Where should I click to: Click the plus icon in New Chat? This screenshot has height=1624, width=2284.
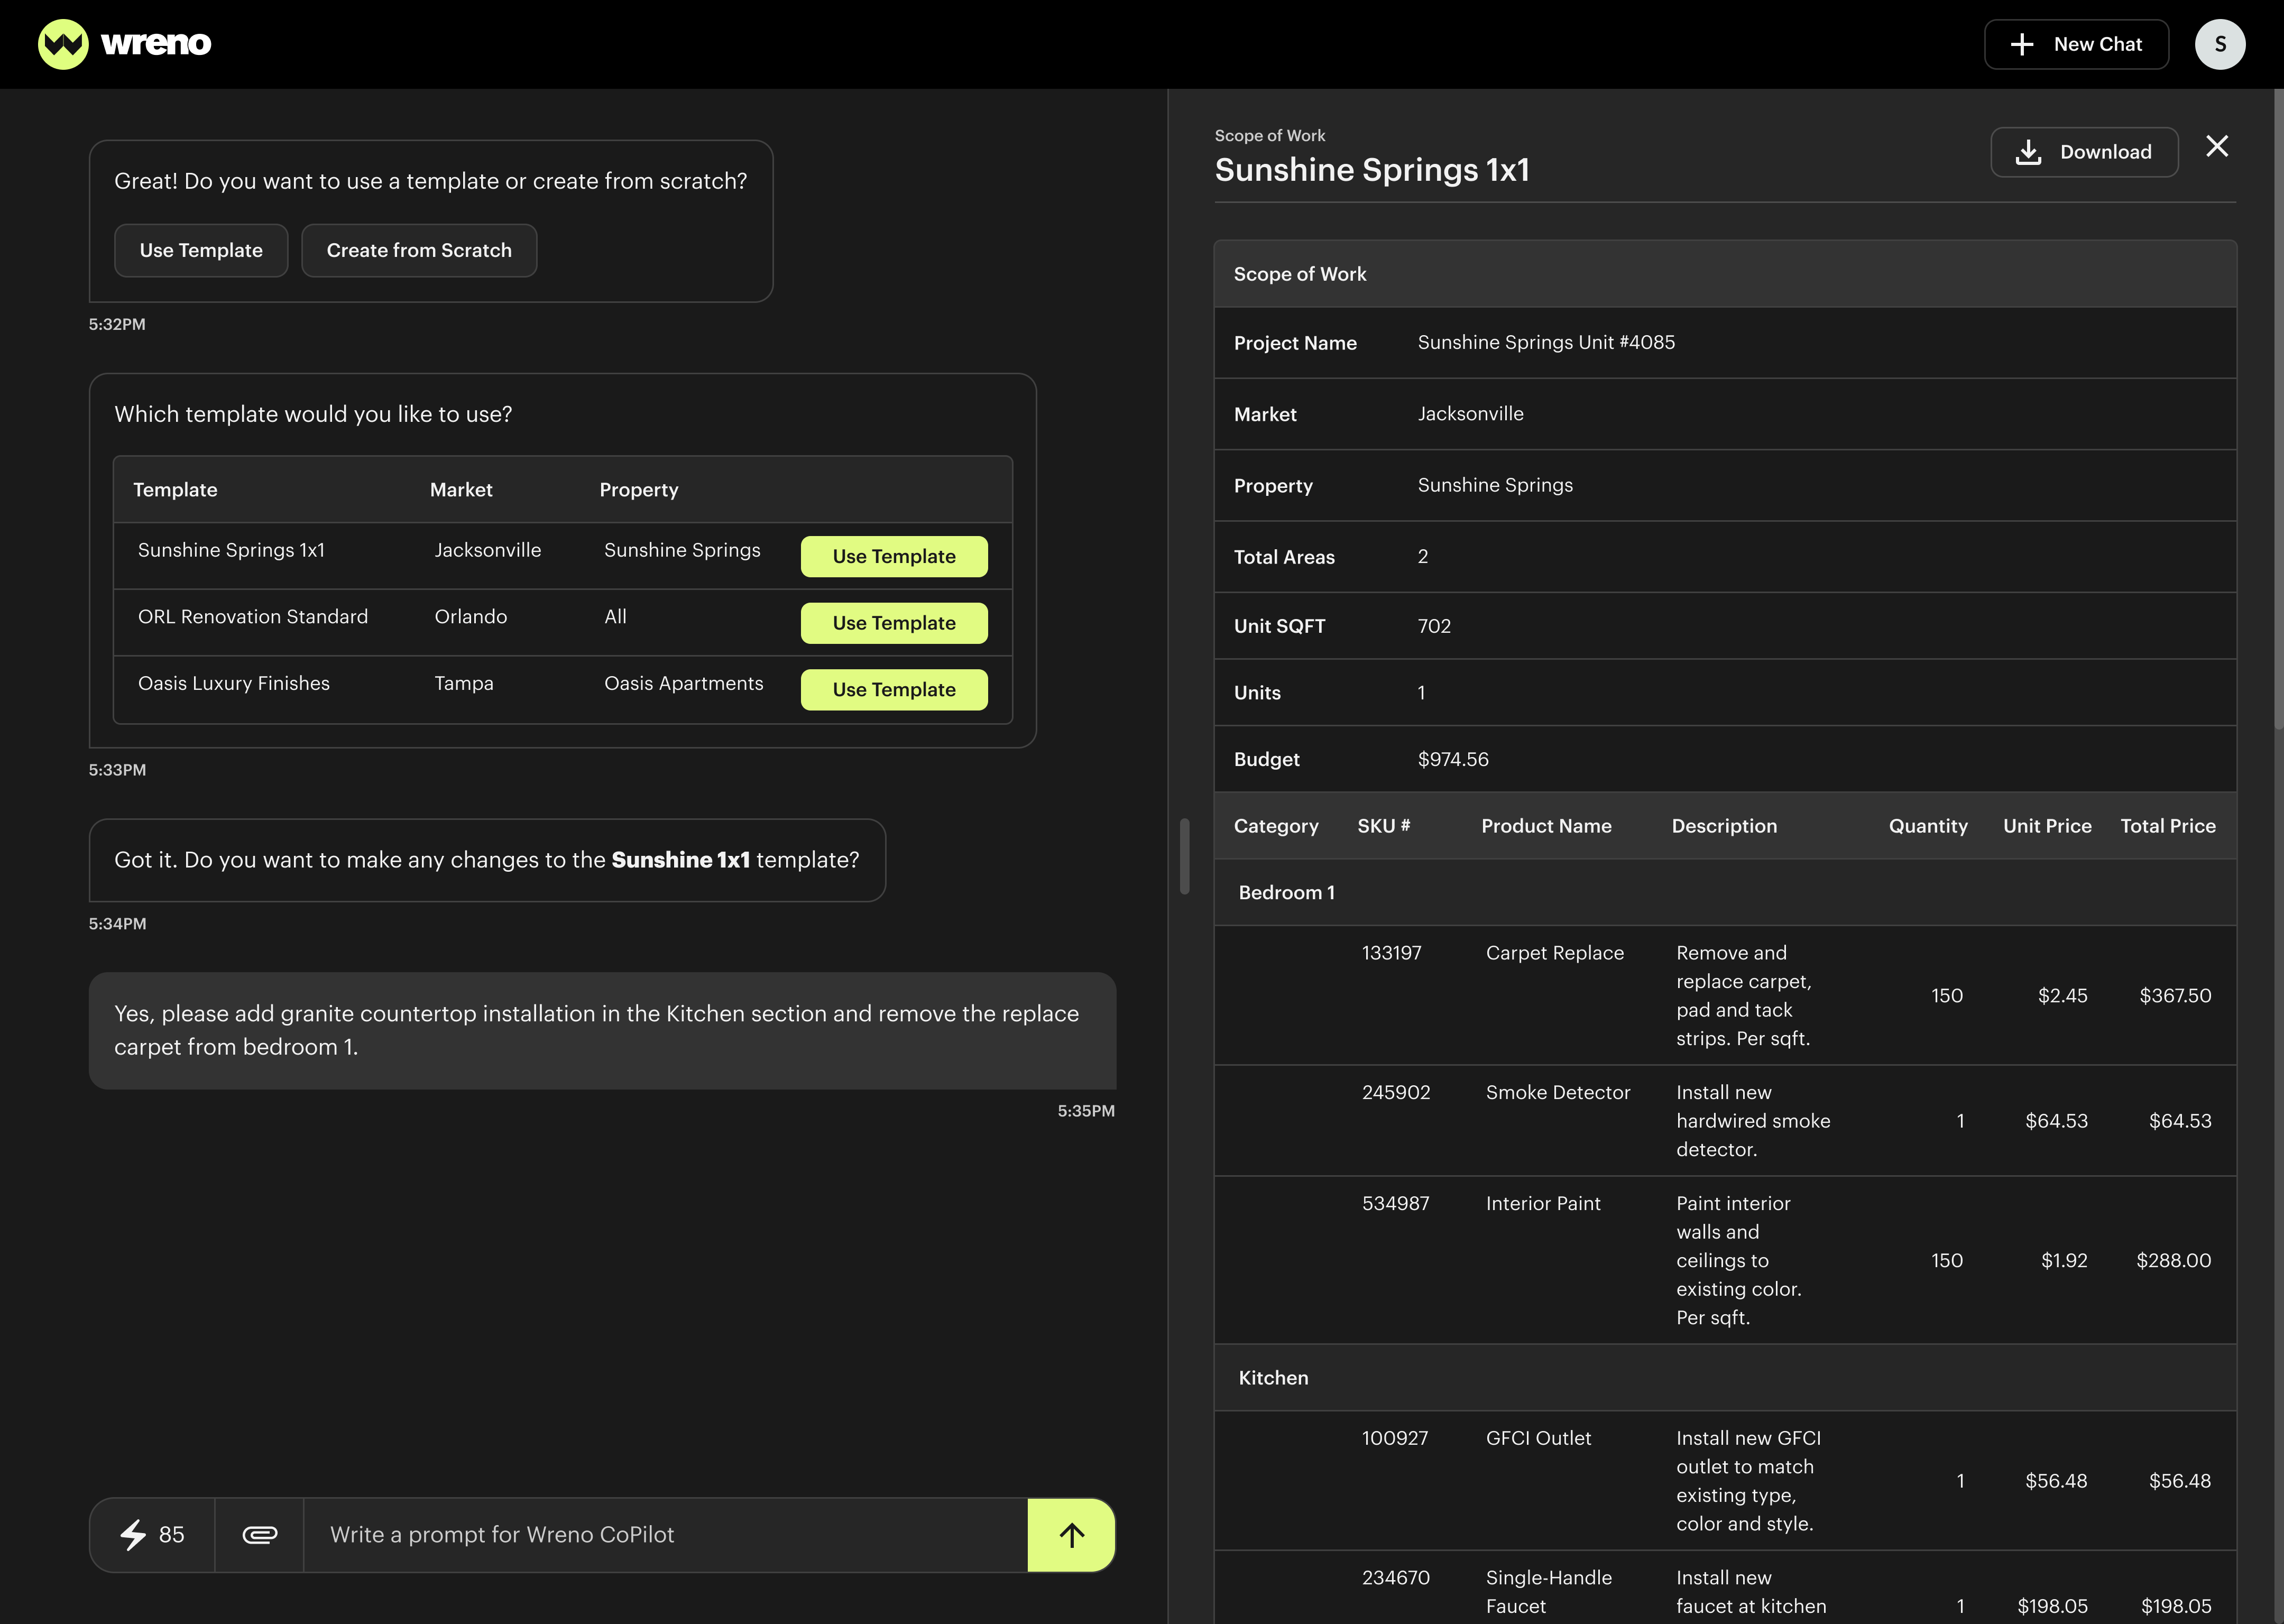2022,44
